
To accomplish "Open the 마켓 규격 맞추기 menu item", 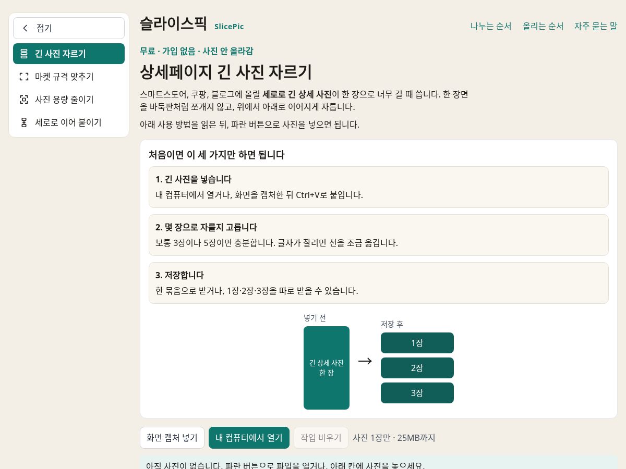I will (x=69, y=77).
